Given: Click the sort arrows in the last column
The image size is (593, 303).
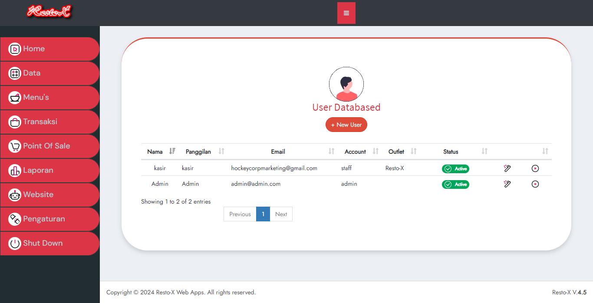Looking at the screenshot, I should click(545, 151).
